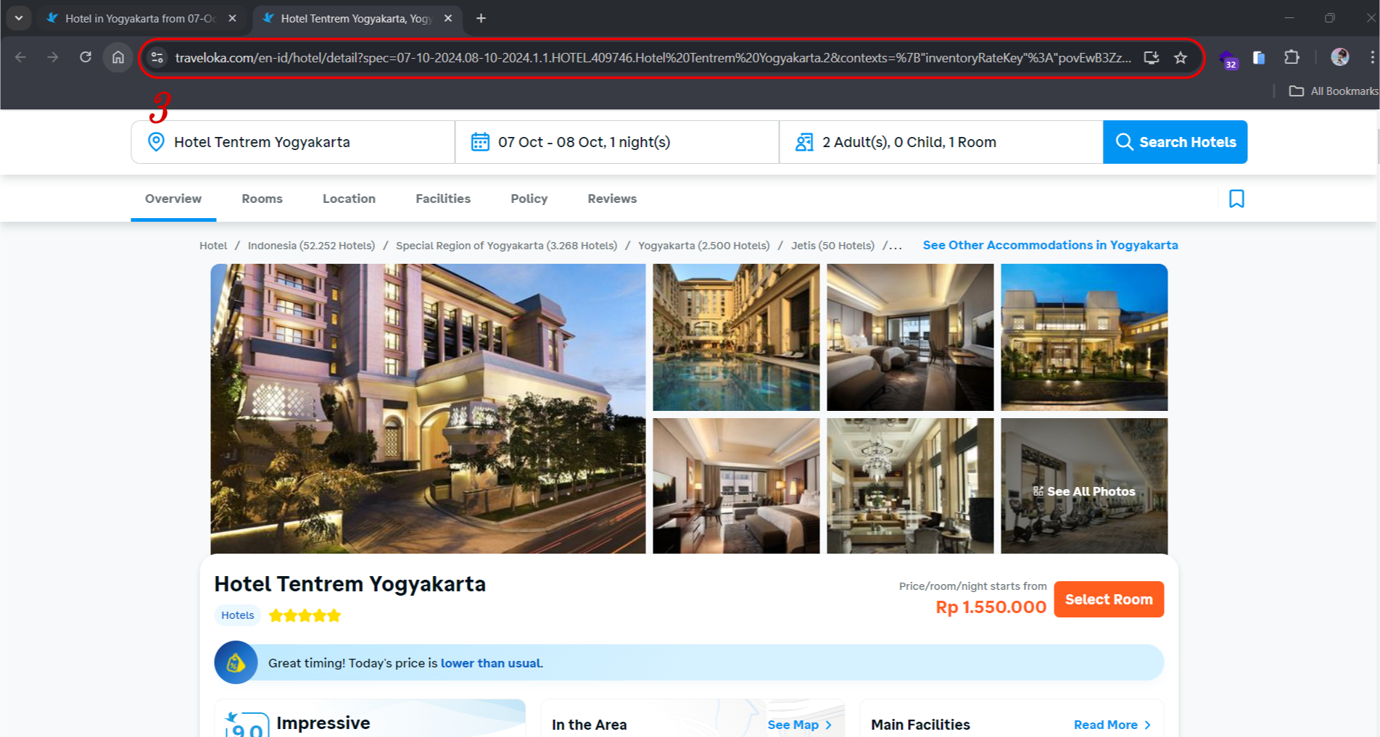
Task: Bookmark this page with the star icon
Action: click(x=1181, y=57)
